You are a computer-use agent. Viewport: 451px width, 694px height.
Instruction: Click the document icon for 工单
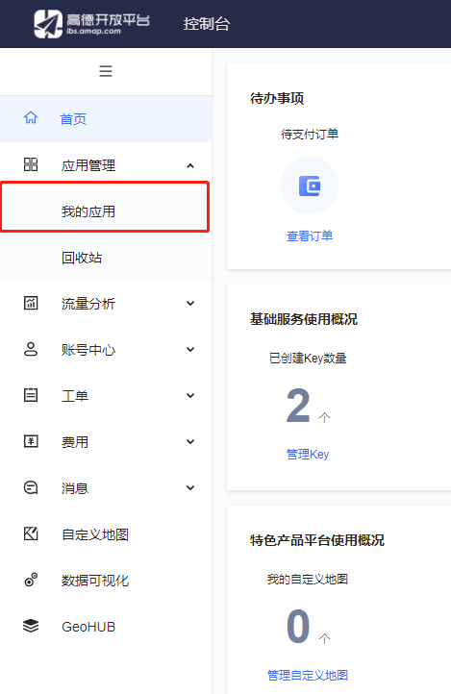coord(31,395)
